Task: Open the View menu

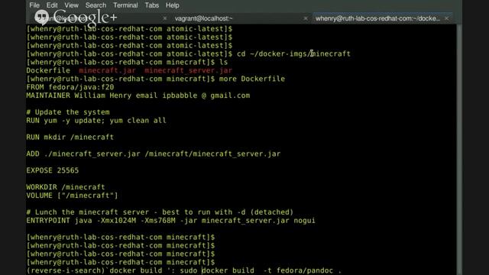Action: (71, 5)
